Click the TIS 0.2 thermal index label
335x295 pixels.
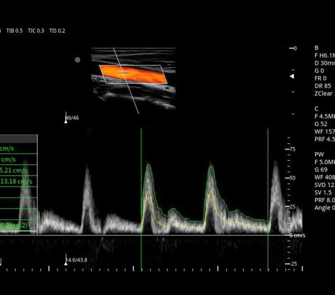point(57,31)
